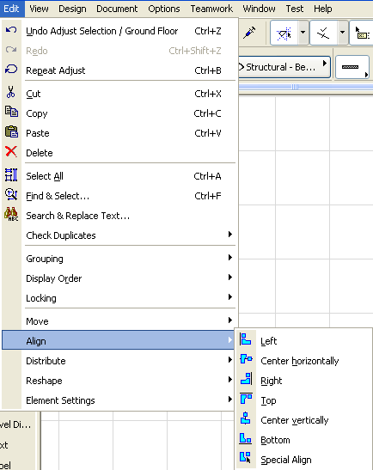Click the toolbar horizontal splitter grip
373x470 pixels.
295,87
